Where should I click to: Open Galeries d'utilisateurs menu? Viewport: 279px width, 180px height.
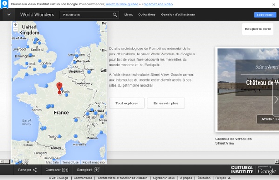tap(178, 14)
